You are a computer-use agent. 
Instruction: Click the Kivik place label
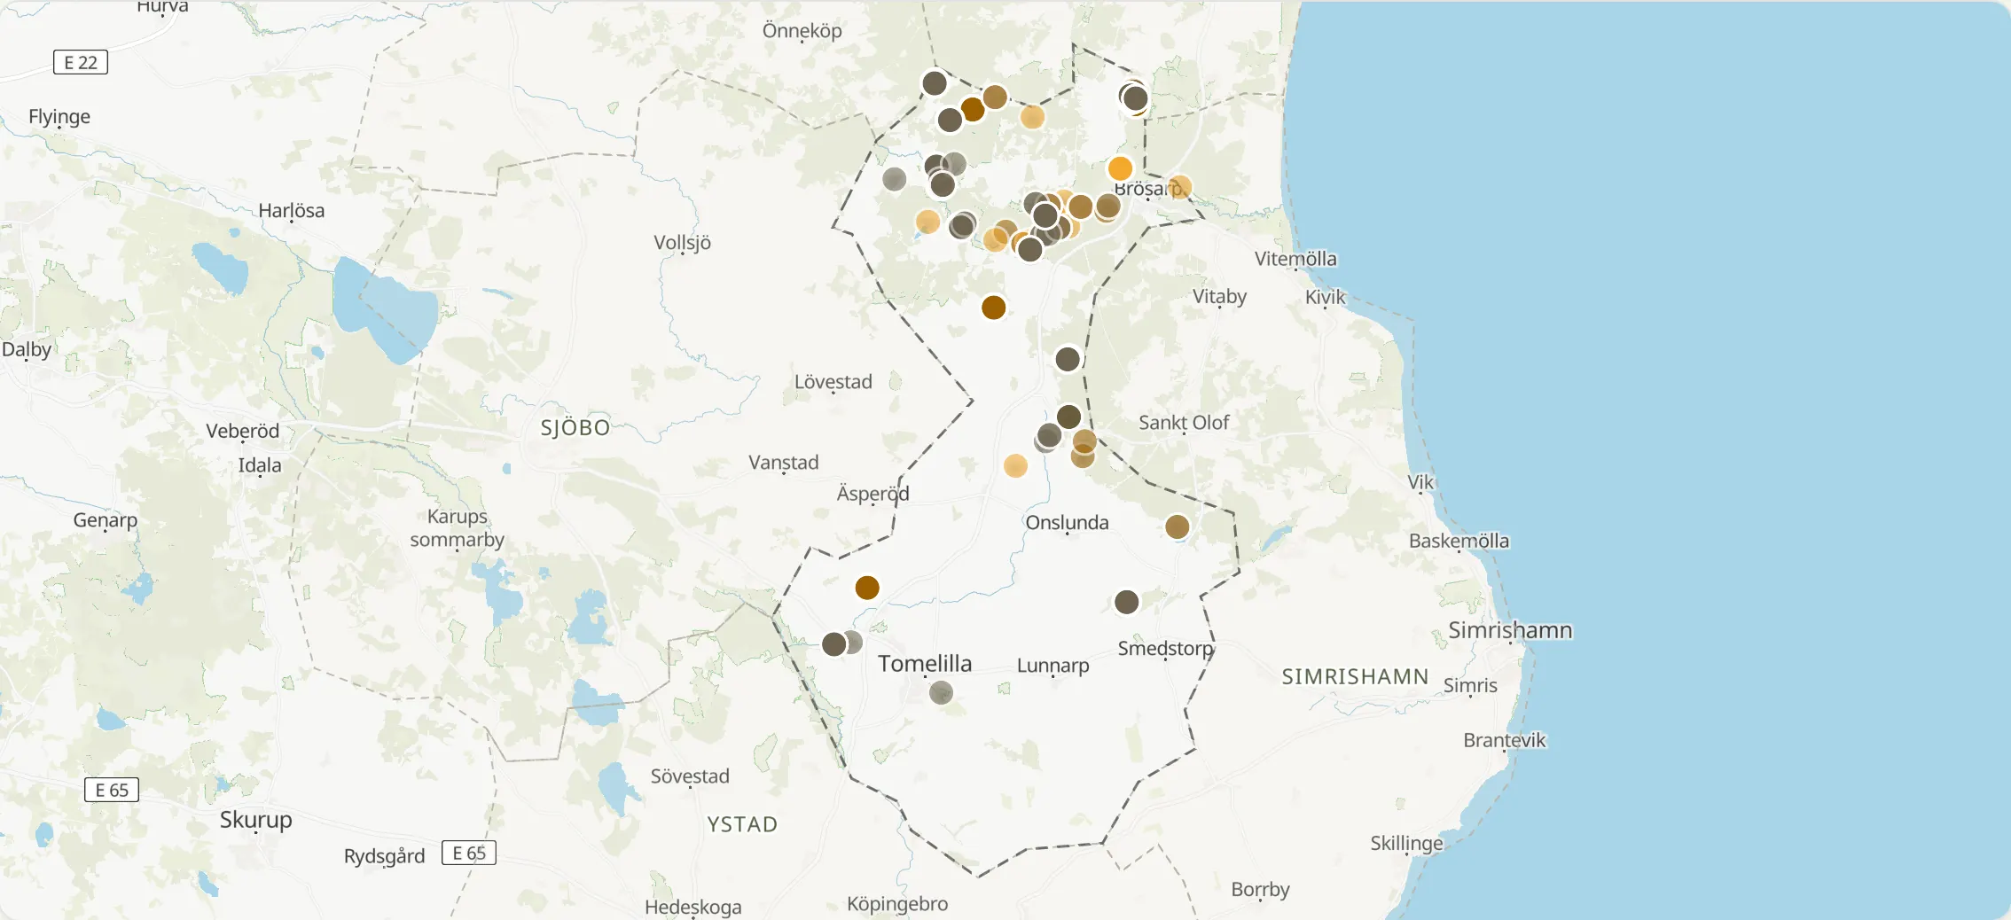coord(1325,297)
